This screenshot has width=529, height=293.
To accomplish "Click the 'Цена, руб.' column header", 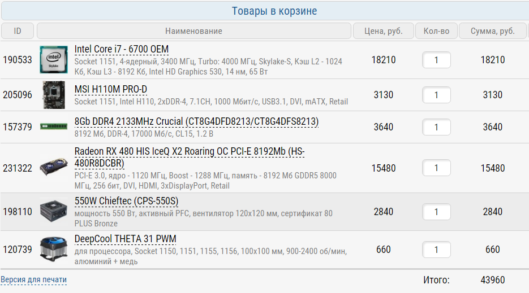I will coord(383,31).
